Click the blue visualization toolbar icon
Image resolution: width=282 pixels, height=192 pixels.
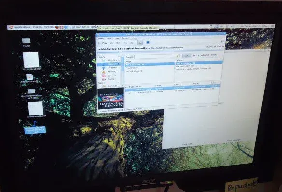click(148, 42)
